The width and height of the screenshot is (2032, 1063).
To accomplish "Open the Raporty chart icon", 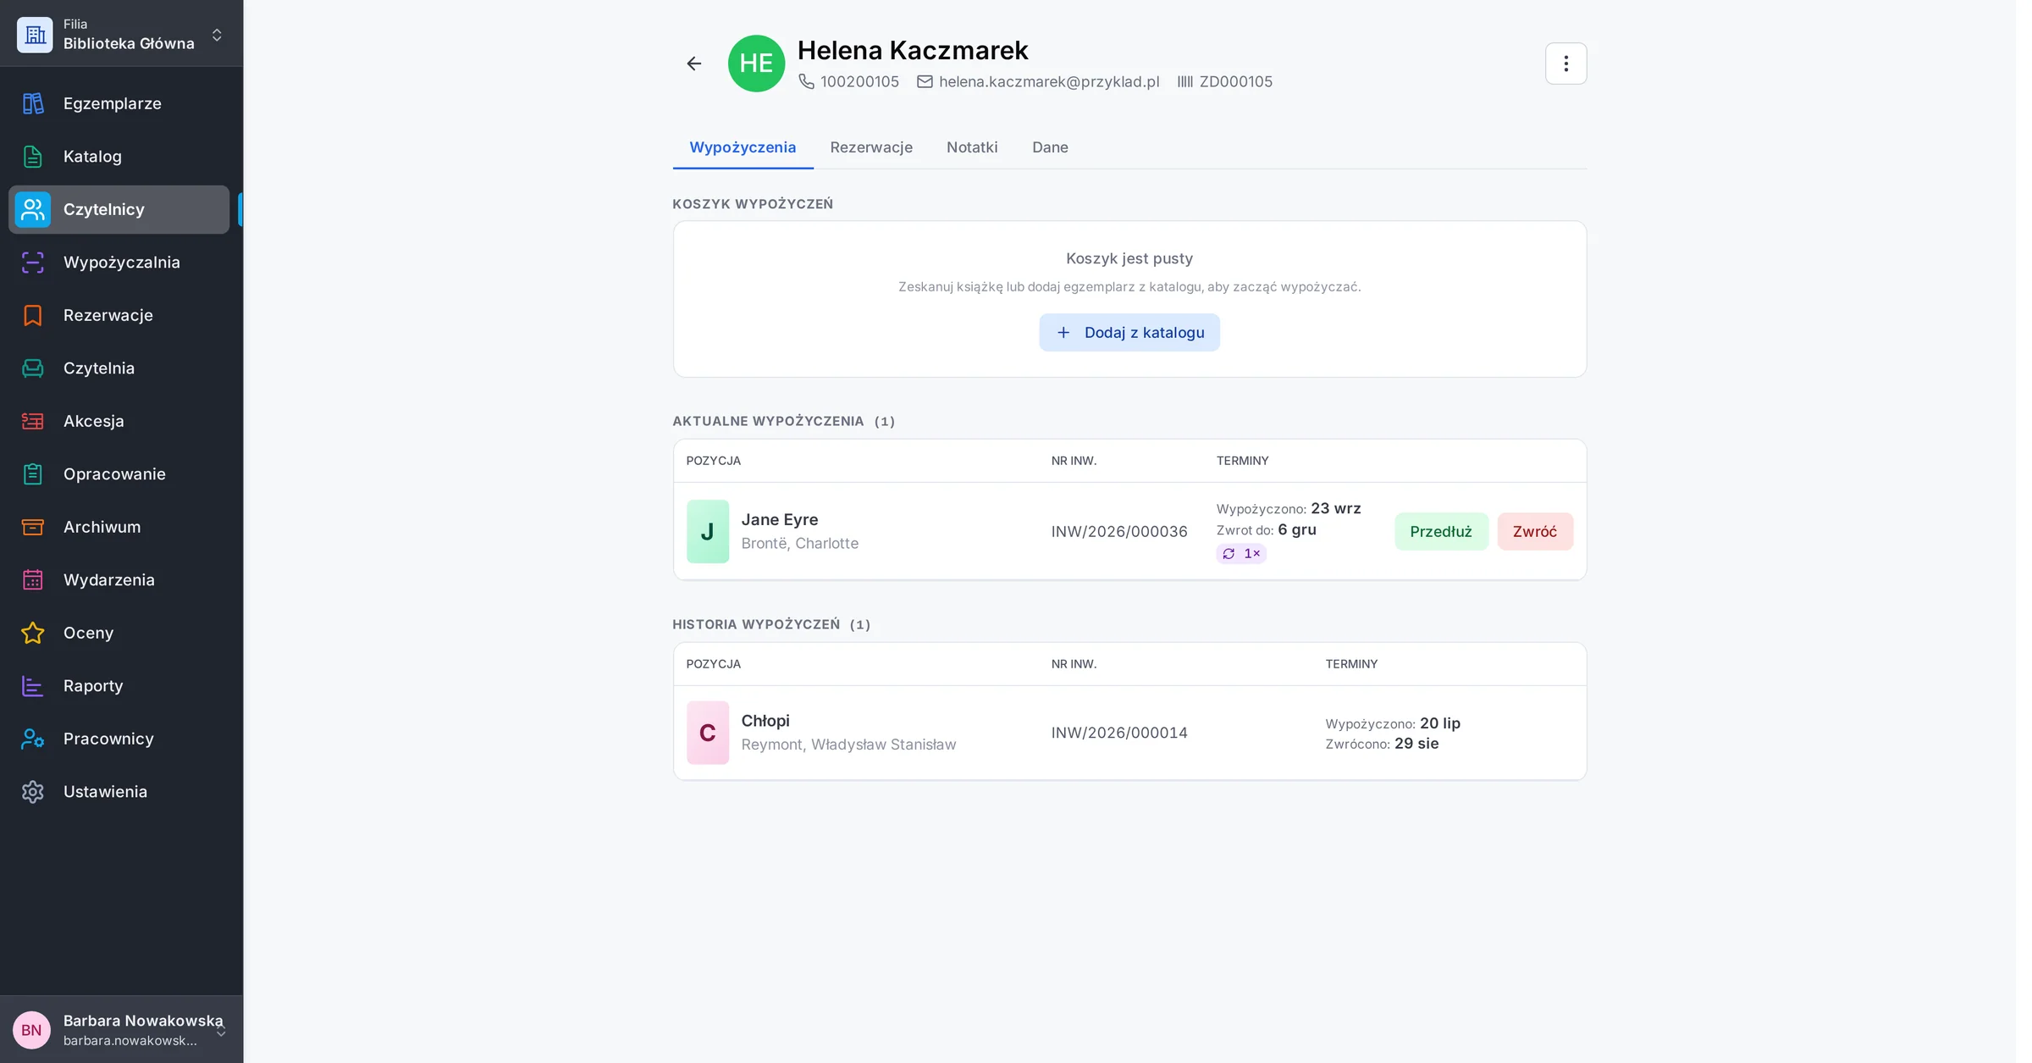I will pos(33,686).
